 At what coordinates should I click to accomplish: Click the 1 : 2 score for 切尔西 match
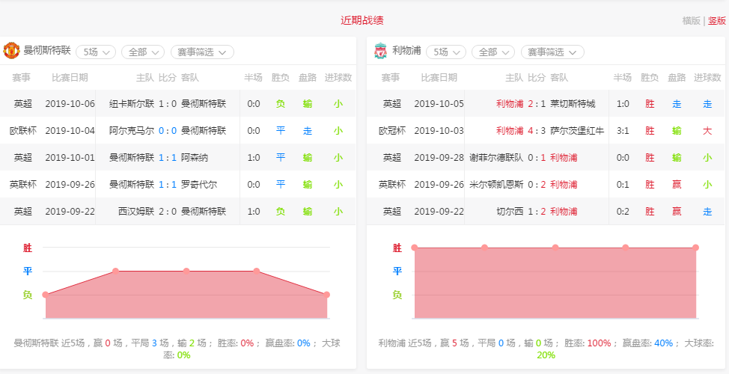point(537,212)
